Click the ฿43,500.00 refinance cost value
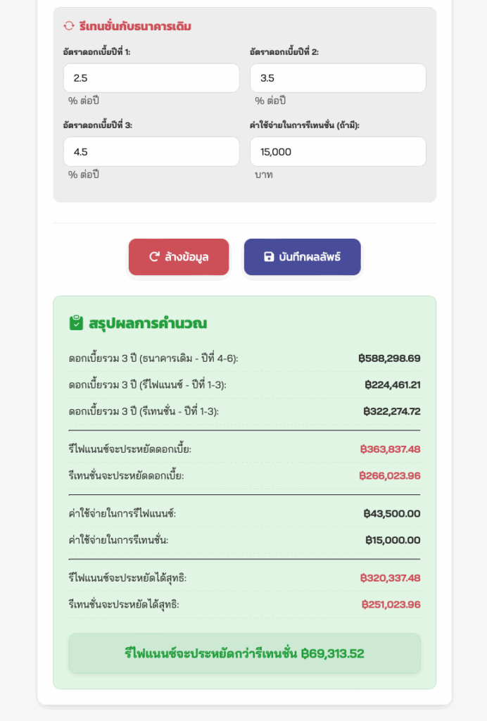The width and height of the screenshot is (487, 721). (392, 513)
